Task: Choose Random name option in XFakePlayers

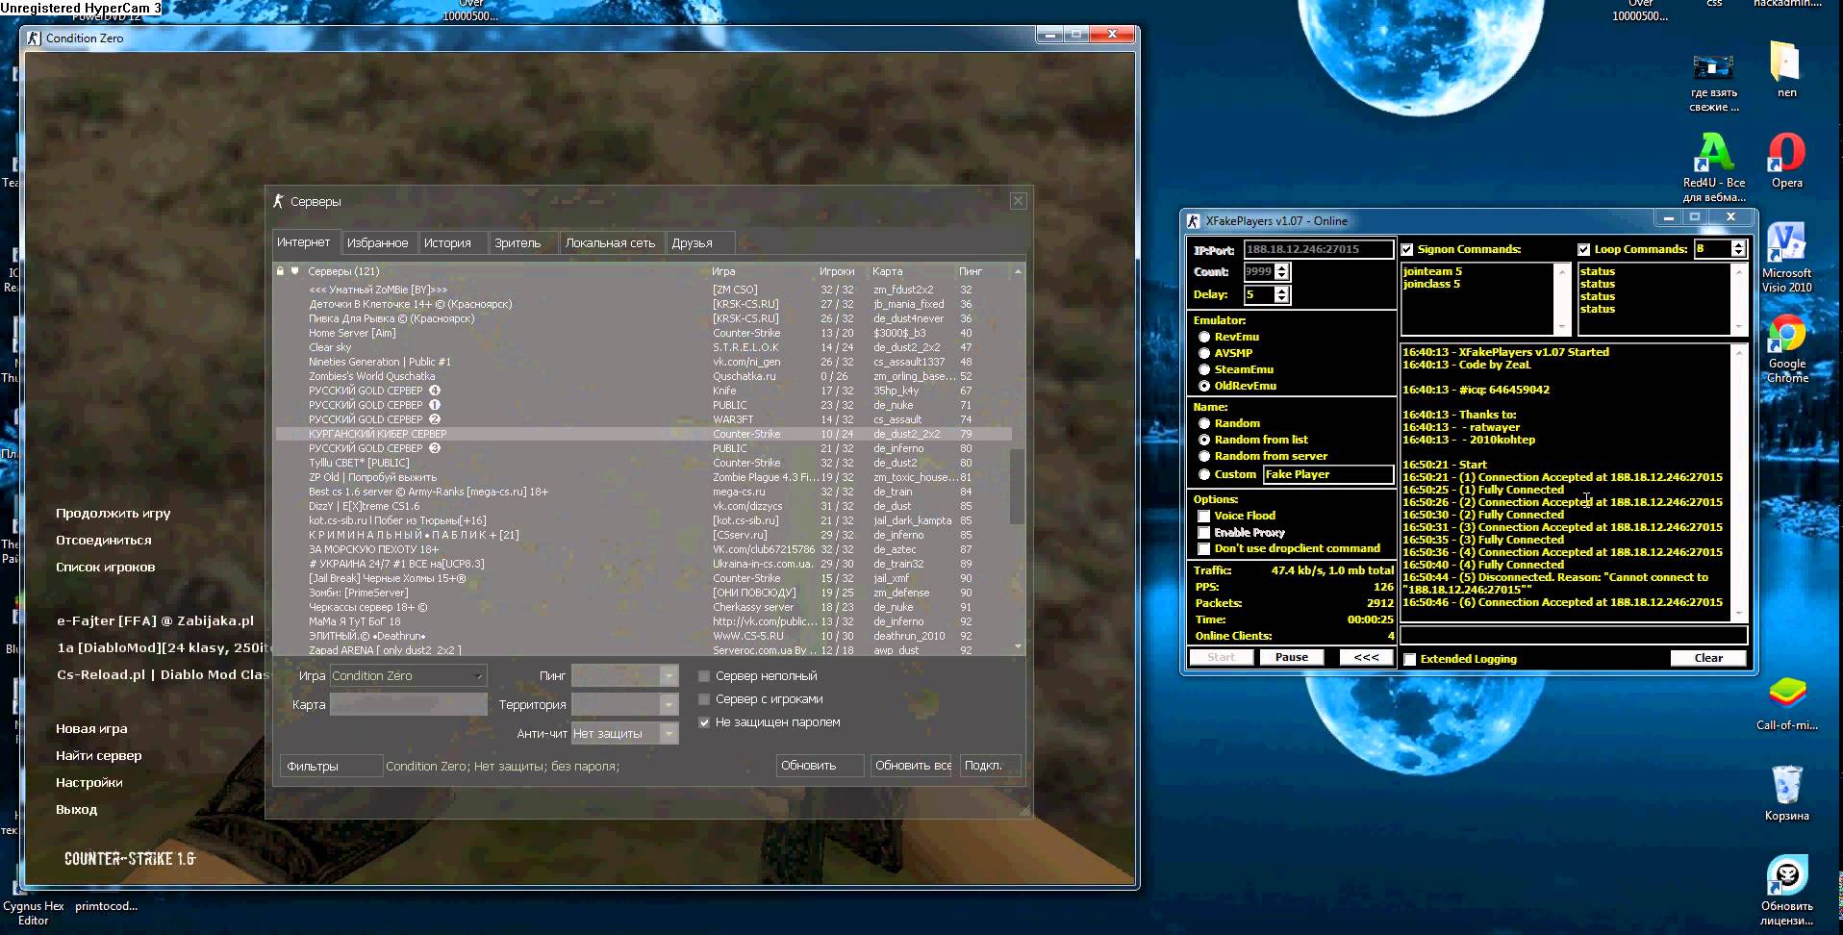Action: (x=1204, y=423)
